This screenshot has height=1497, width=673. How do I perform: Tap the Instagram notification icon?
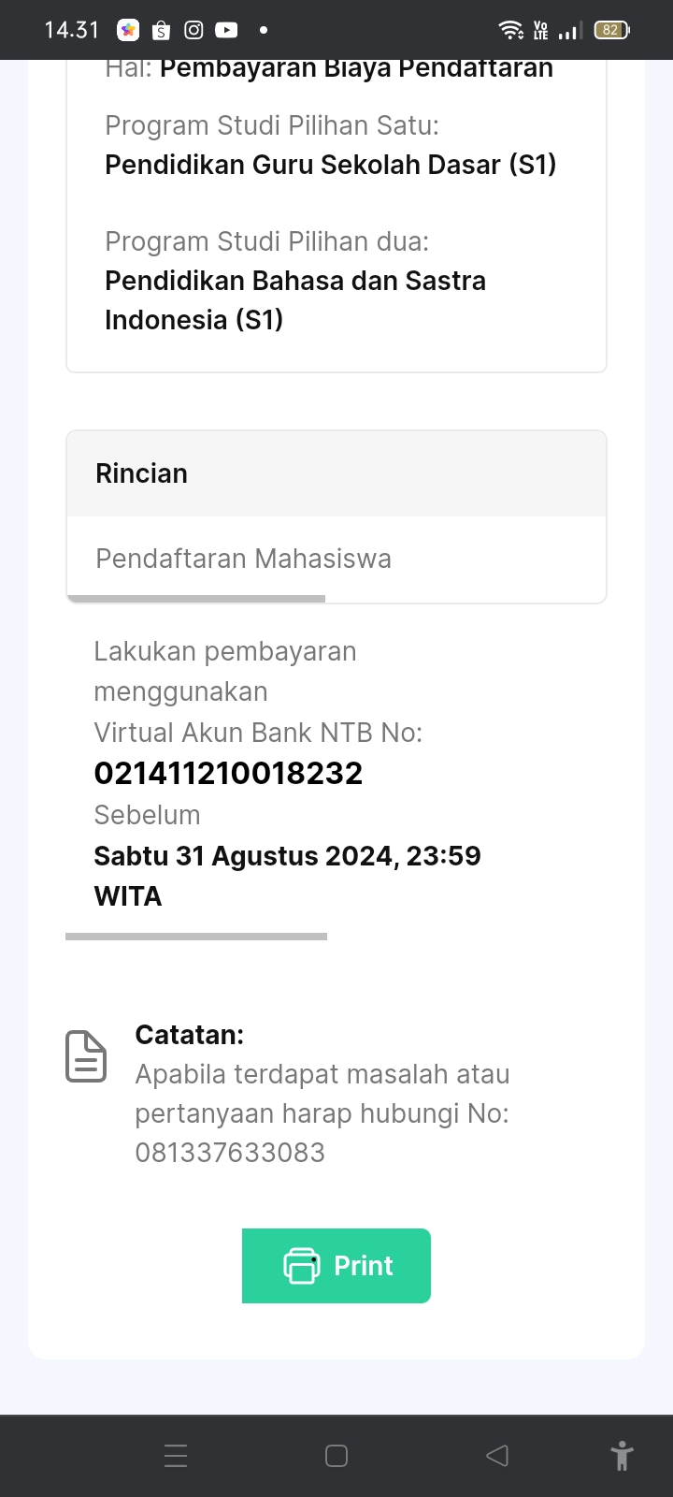tap(193, 30)
